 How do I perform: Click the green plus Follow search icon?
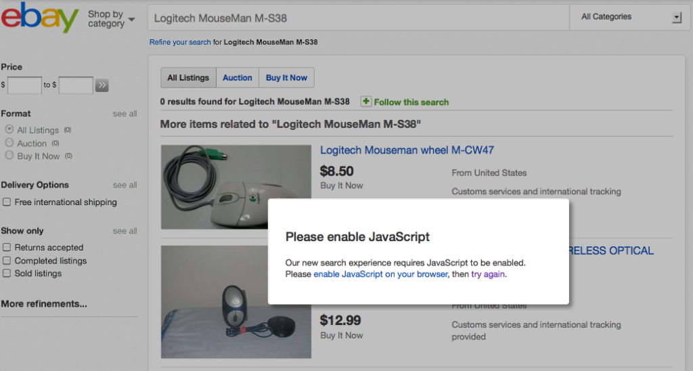tap(366, 102)
